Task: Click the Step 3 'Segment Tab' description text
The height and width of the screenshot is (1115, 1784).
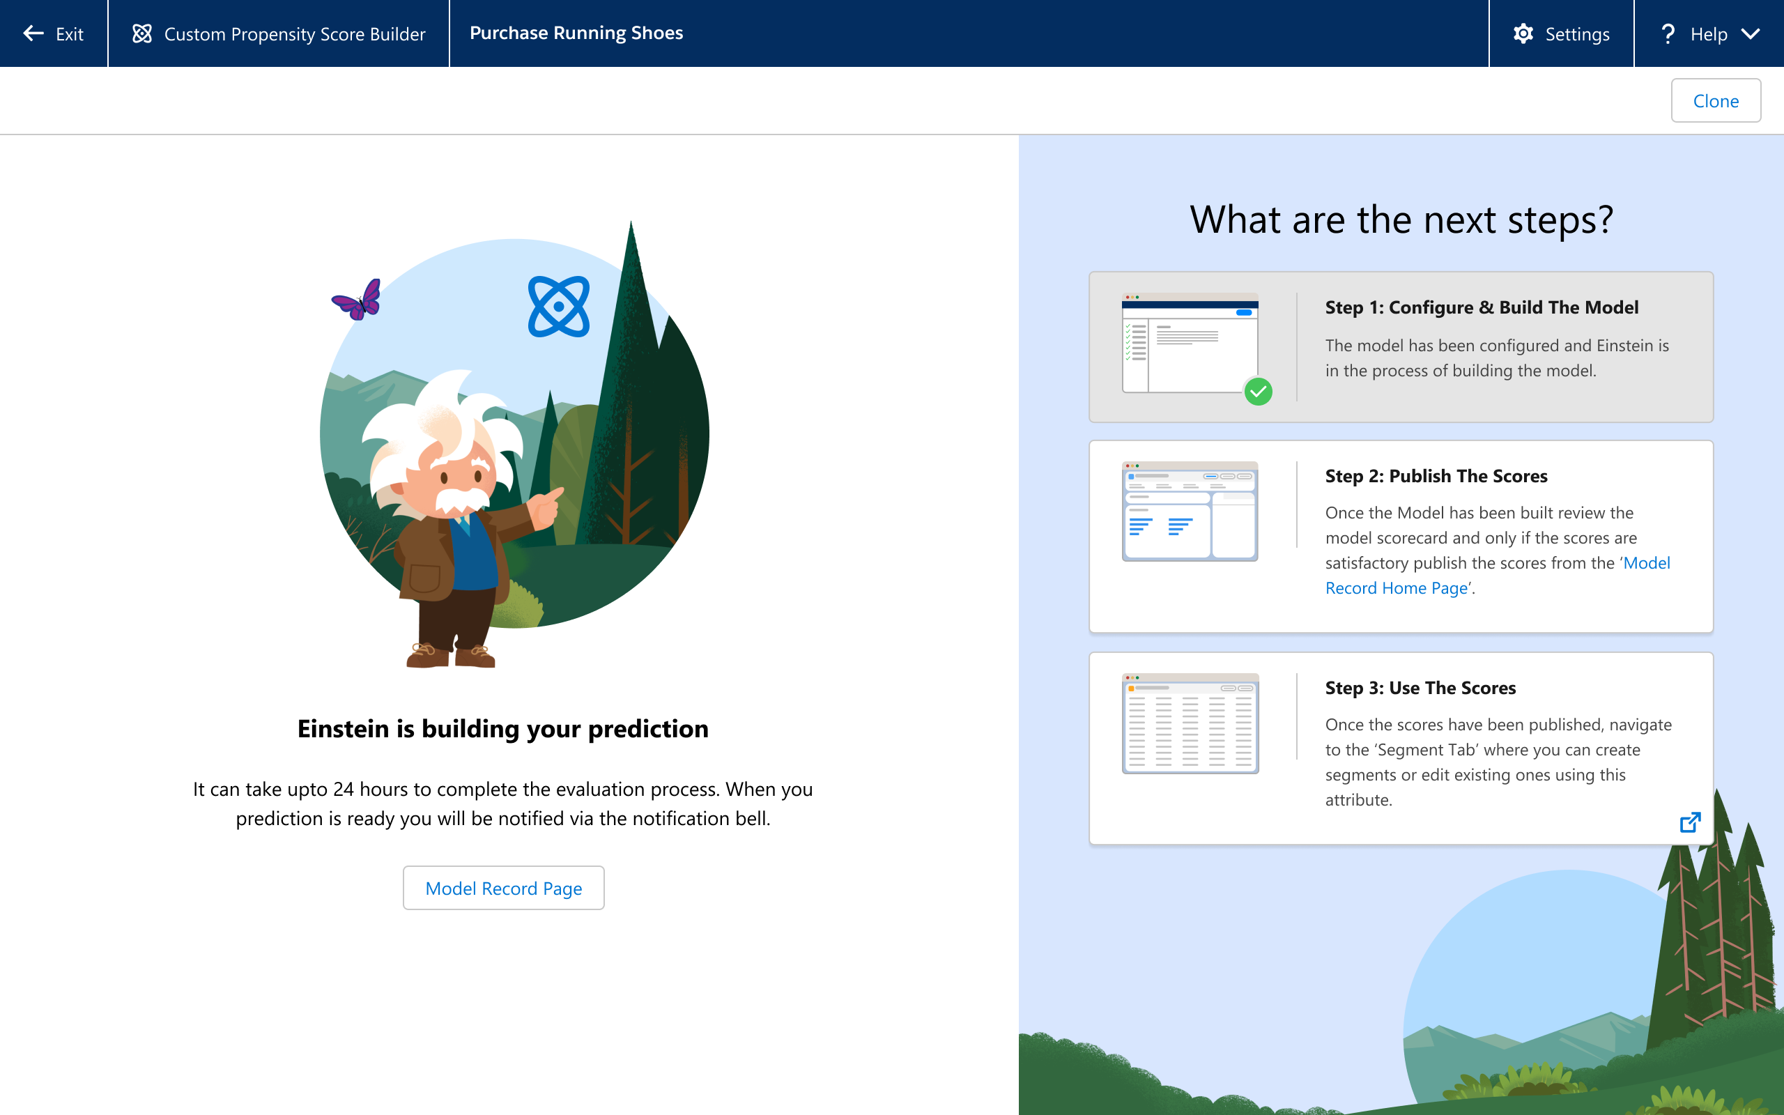Action: point(1499,762)
